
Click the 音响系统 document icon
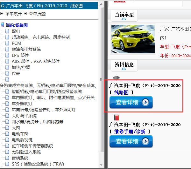coord(7,158)
